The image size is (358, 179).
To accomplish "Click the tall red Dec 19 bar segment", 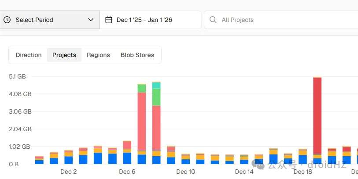I will 317,116.
